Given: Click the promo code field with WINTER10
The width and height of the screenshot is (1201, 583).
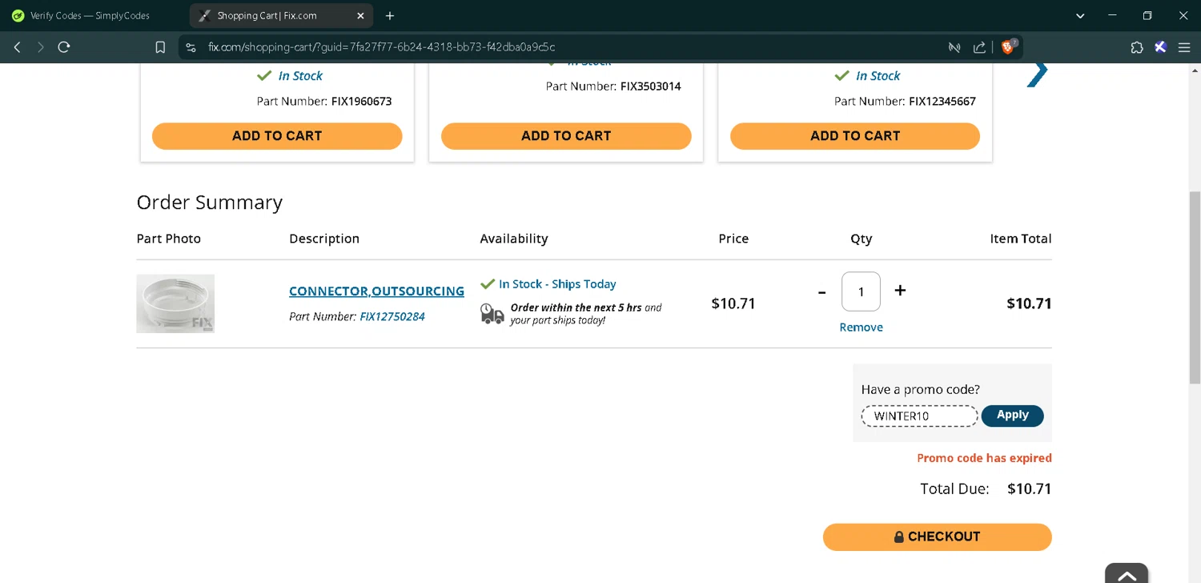Looking at the screenshot, I should [x=920, y=416].
